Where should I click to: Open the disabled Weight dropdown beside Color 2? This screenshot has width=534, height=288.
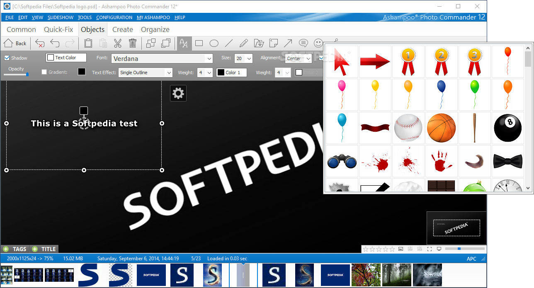(x=283, y=73)
